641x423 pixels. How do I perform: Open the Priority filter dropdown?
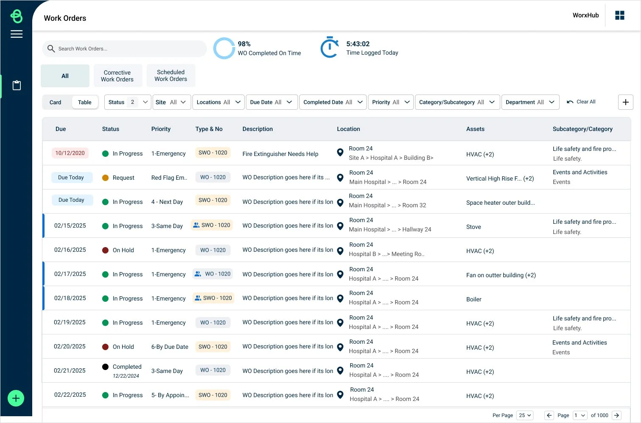390,102
